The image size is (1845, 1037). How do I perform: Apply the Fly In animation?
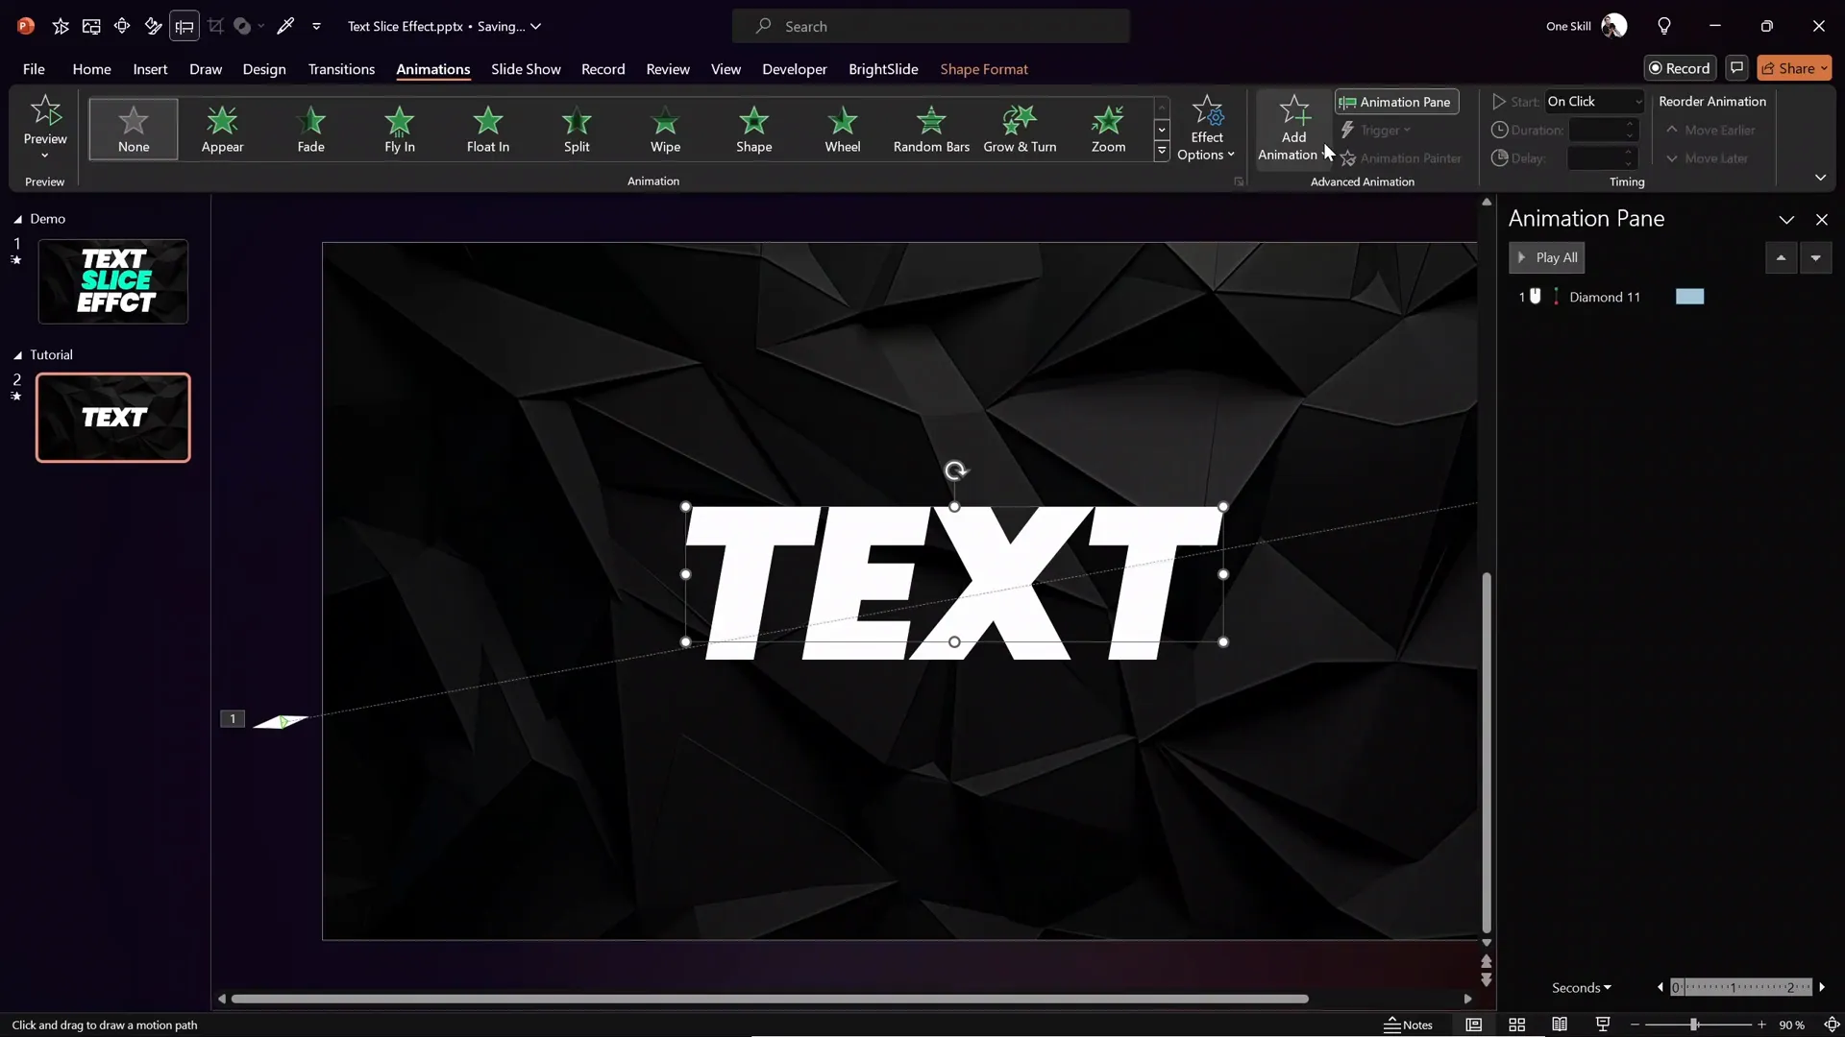coord(400,129)
